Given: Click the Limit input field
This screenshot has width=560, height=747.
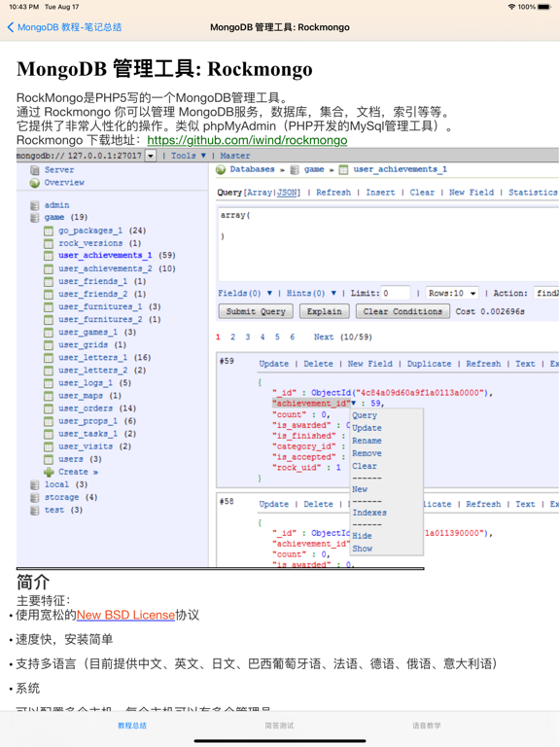Looking at the screenshot, I should (x=396, y=293).
